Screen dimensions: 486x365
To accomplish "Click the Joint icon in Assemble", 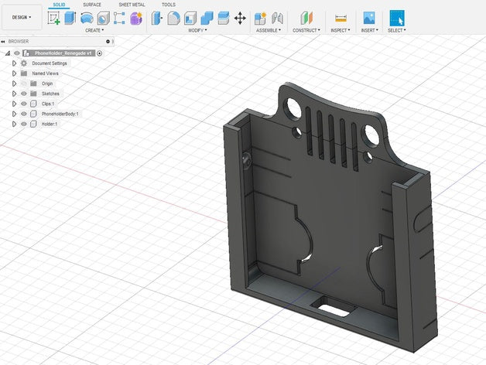I will coord(277,19).
